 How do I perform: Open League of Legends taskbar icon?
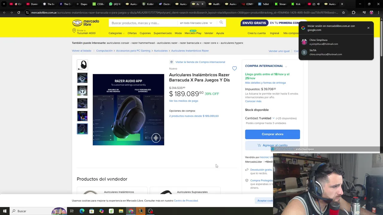coord(140,211)
